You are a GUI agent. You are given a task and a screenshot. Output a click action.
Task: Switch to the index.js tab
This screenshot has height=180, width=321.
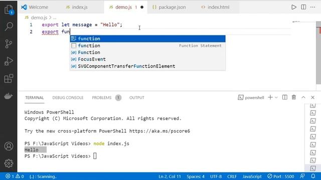[x=77, y=7]
